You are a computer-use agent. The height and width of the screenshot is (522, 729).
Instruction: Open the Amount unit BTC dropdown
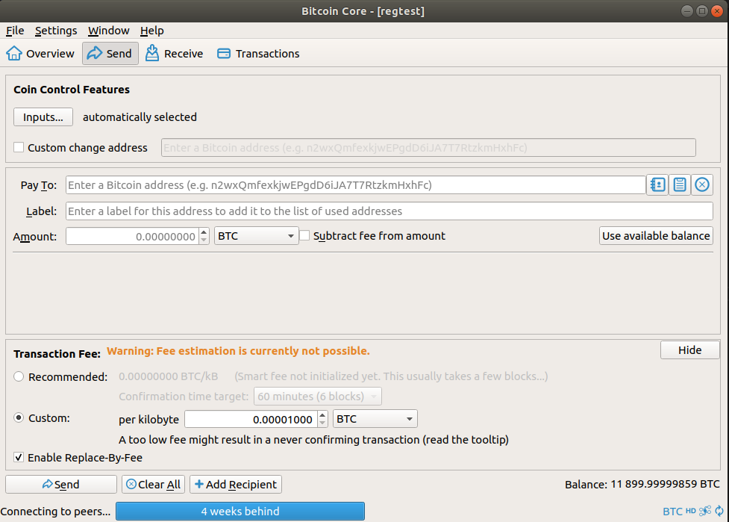tap(256, 236)
